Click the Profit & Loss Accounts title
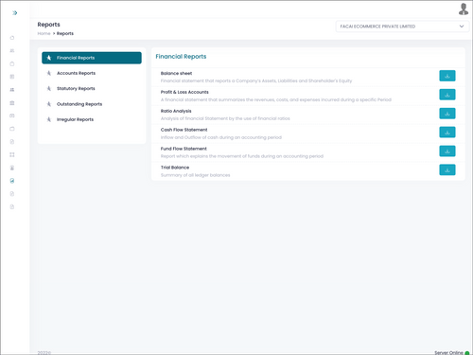The image size is (473, 355). click(184, 92)
